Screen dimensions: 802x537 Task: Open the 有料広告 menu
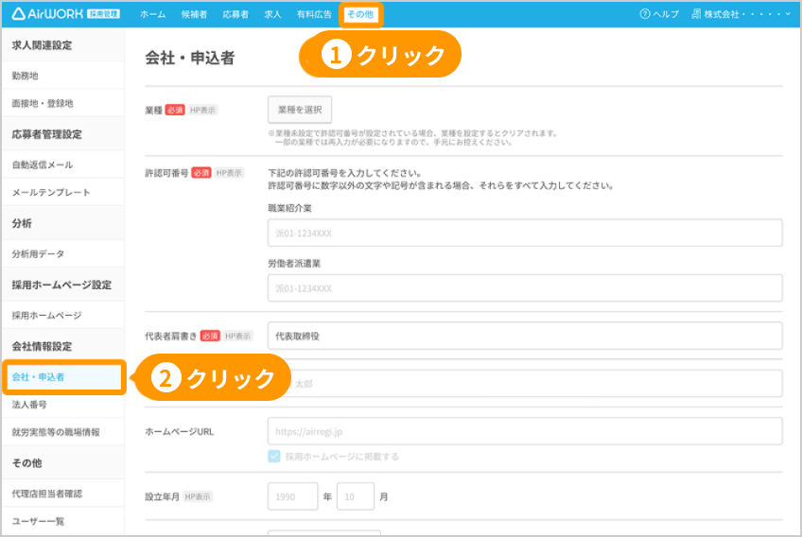tap(314, 14)
